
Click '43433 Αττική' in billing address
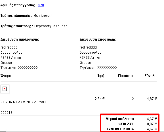coord(11,58)
